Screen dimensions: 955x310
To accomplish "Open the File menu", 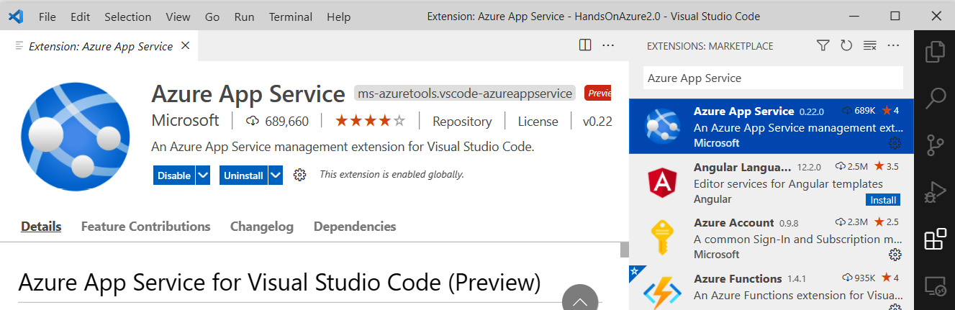I will (47, 17).
